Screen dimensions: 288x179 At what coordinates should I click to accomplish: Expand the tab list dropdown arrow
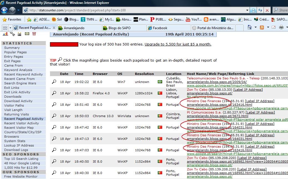10,28
